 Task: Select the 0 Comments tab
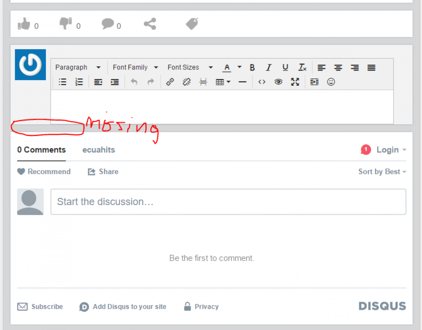point(42,150)
